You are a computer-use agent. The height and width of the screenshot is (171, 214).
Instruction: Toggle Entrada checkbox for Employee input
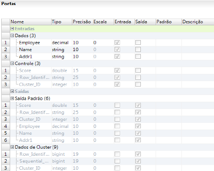click(x=117, y=43)
